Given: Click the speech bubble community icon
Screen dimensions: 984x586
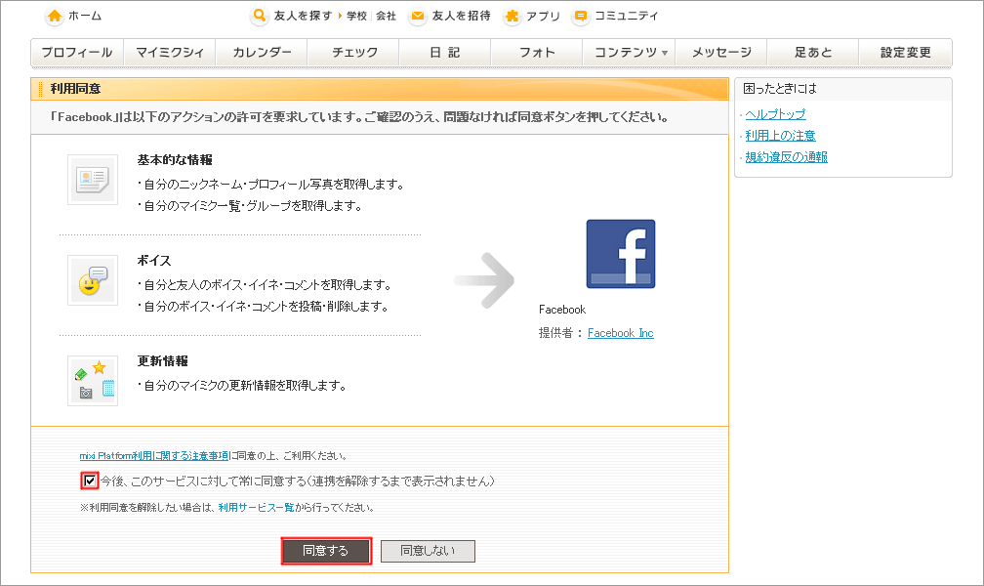Looking at the screenshot, I should pos(581,16).
